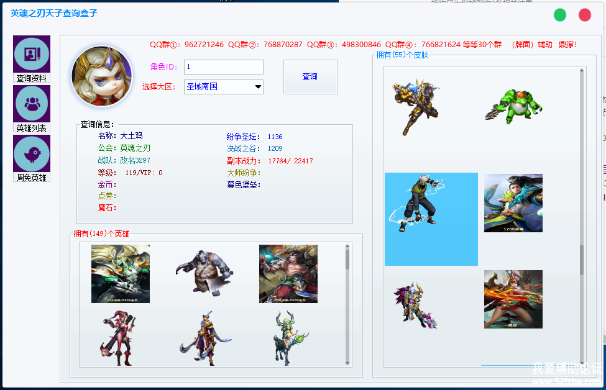
Task: Click the 公会 value 英魂之刃
Action: [135, 148]
